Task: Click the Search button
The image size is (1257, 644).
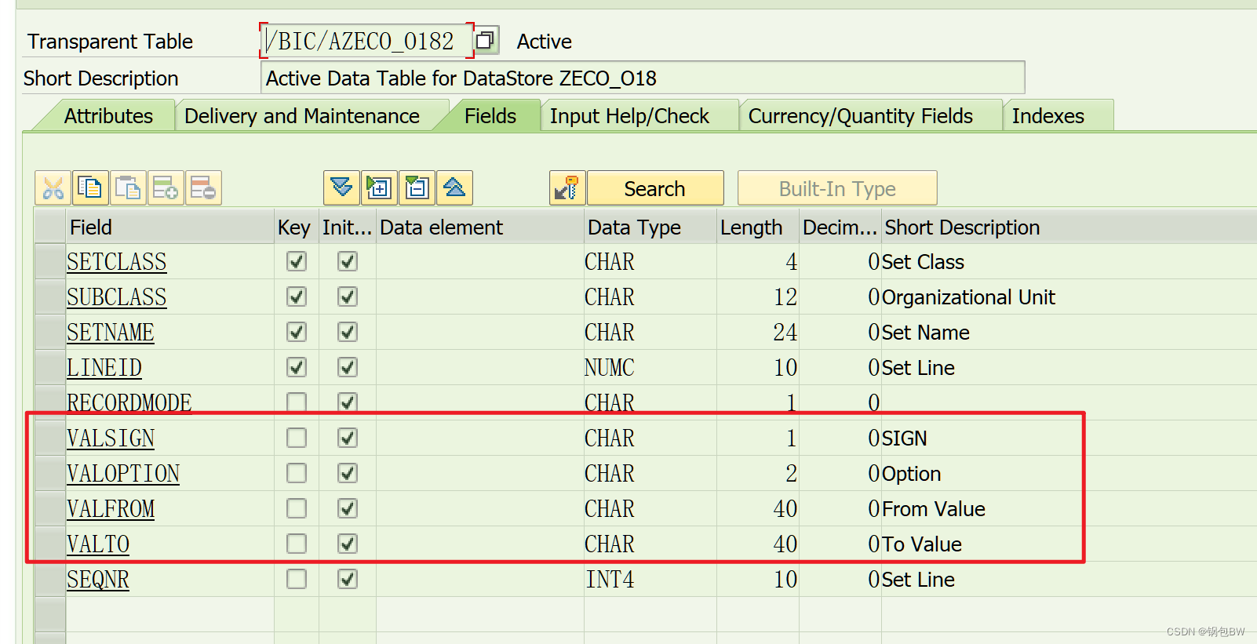Action: click(x=655, y=188)
